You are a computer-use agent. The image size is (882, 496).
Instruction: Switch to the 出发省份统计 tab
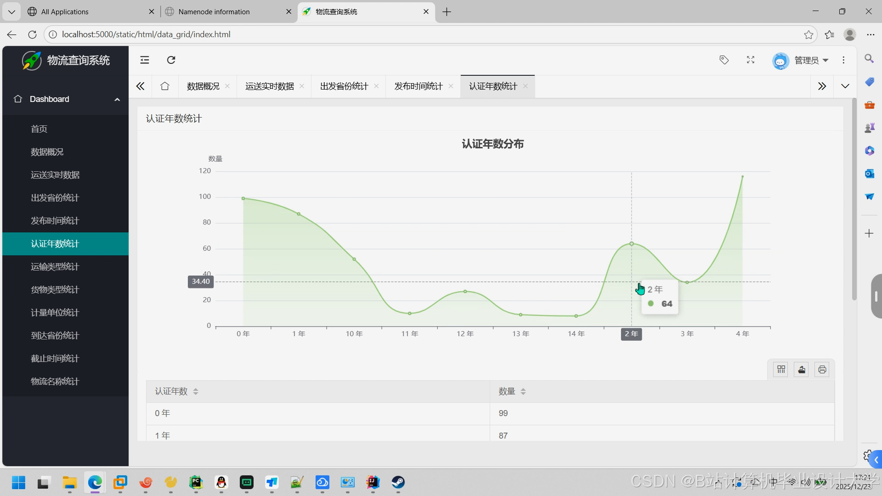[344, 86]
